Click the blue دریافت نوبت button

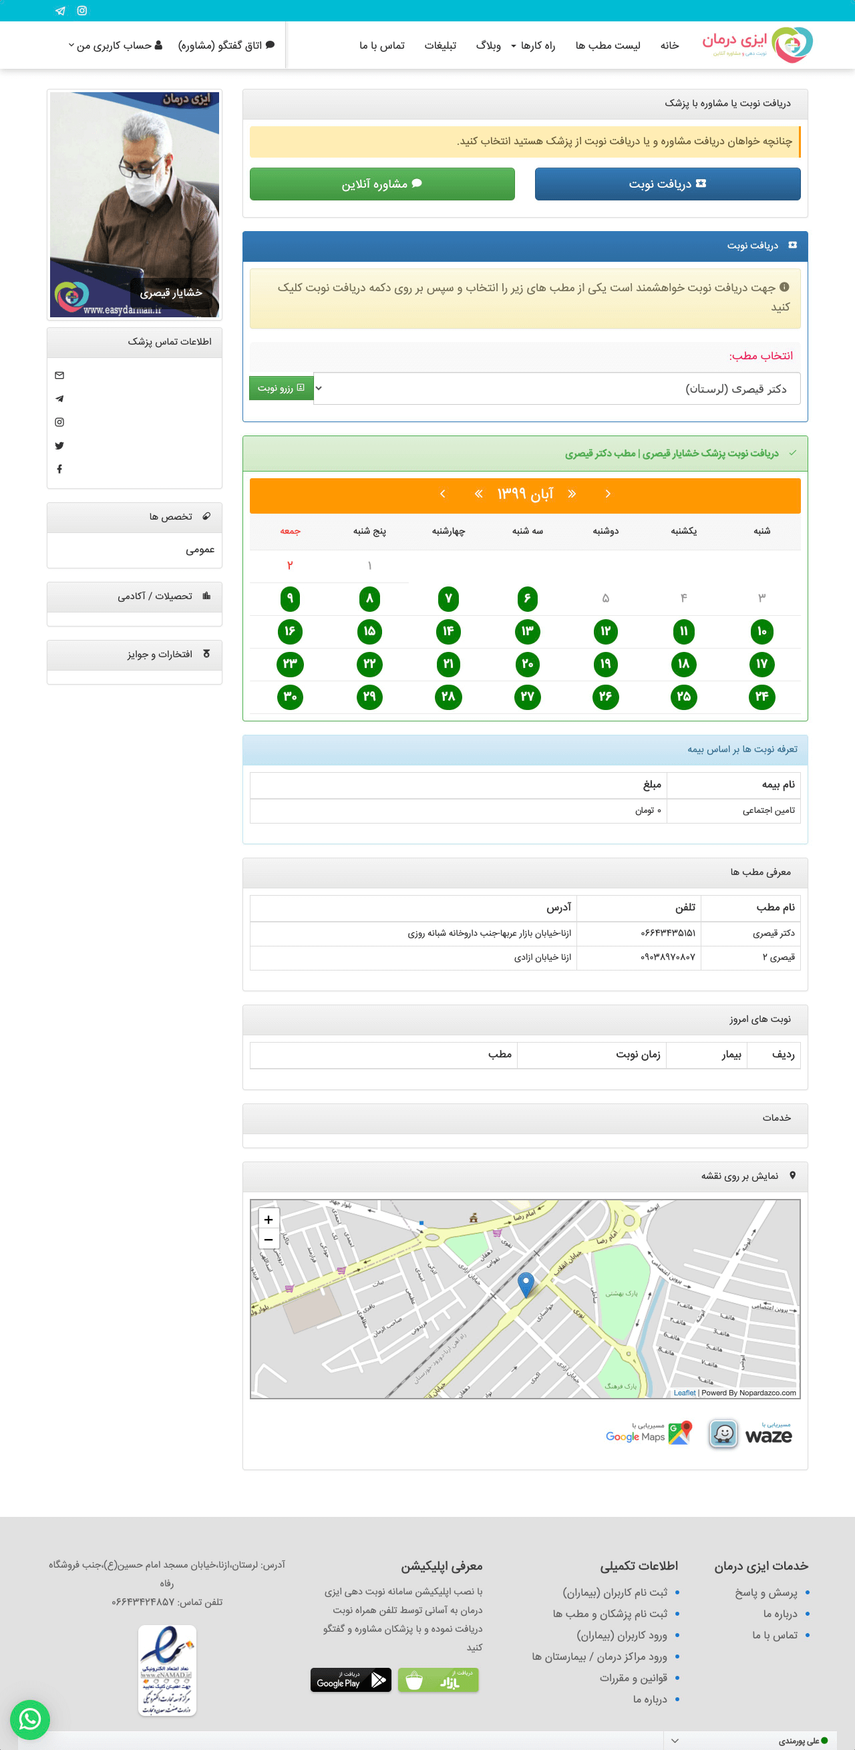[667, 184]
